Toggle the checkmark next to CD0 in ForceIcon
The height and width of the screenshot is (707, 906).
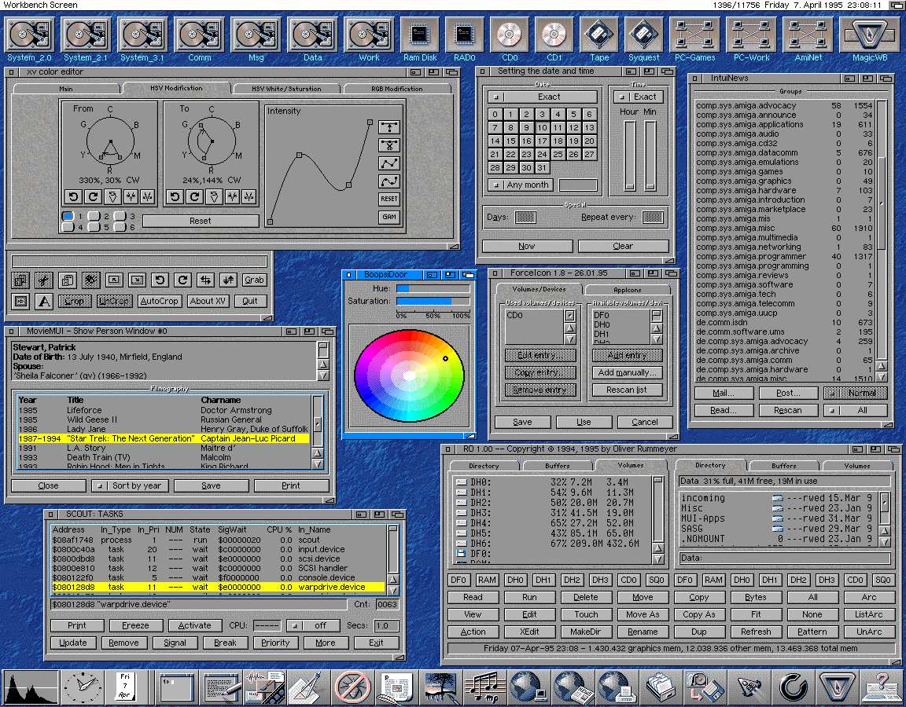pyautogui.click(x=570, y=316)
